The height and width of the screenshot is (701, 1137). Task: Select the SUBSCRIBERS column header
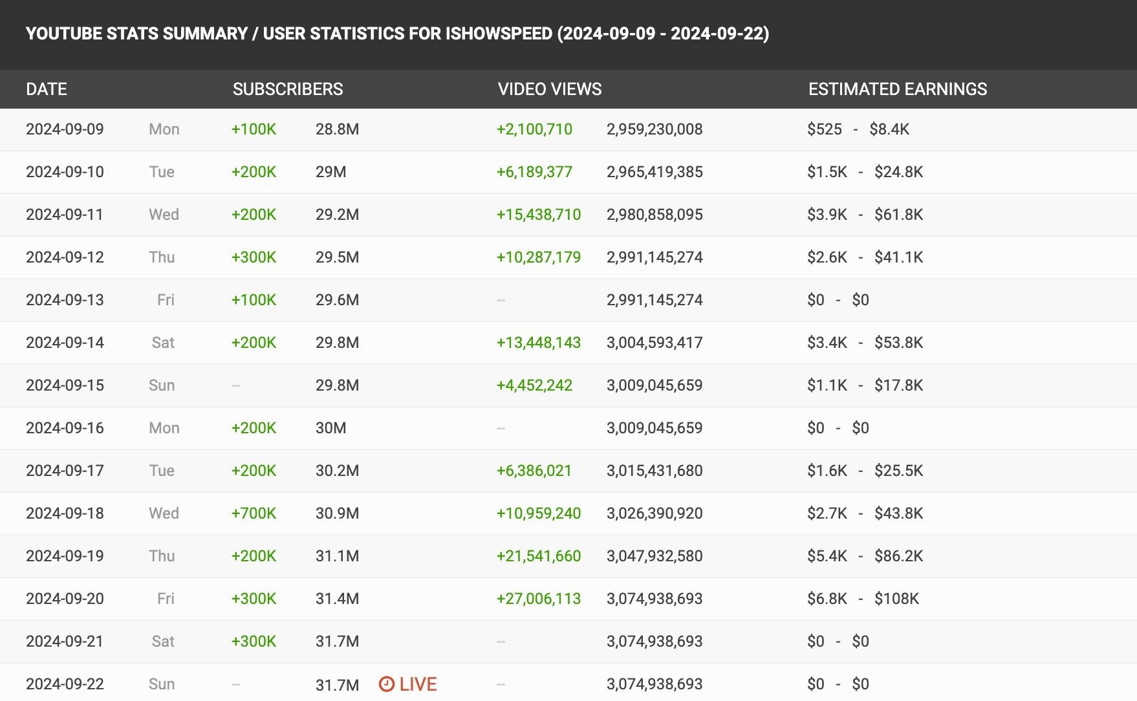pyautogui.click(x=288, y=89)
